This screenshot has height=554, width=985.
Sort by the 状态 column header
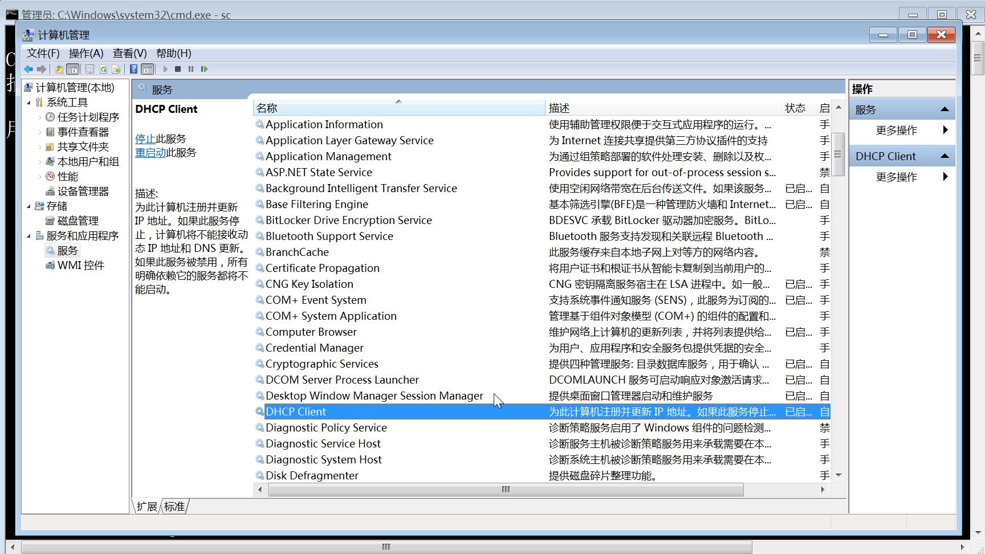pyautogui.click(x=798, y=108)
